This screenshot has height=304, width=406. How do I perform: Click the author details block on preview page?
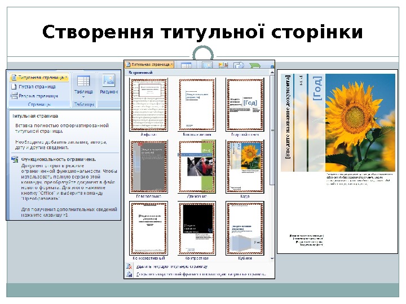point(307,240)
